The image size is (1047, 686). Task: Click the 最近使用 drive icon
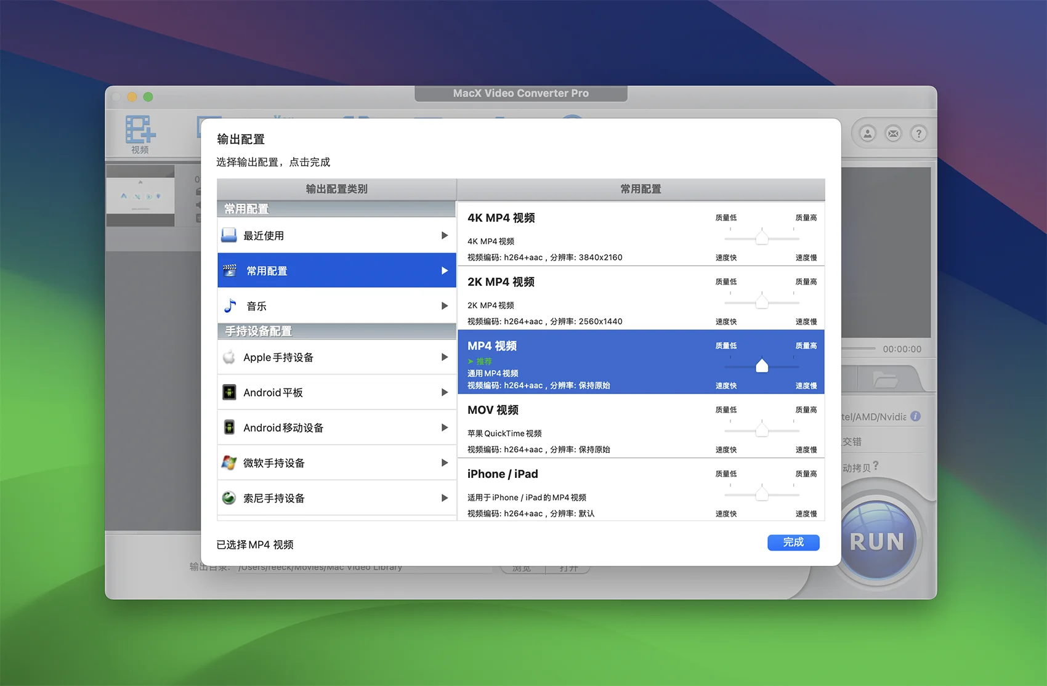tap(229, 235)
